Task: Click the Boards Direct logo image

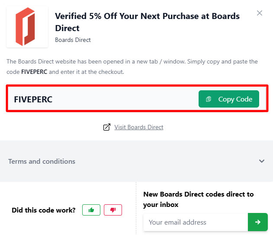Action: [x=27, y=27]
